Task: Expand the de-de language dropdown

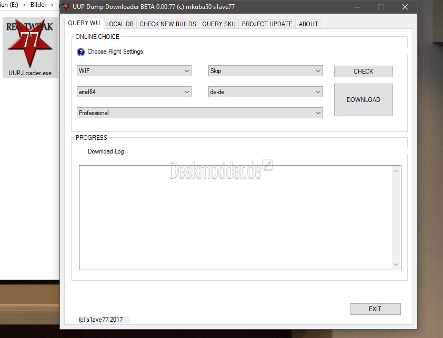Action: click(266, 92)
